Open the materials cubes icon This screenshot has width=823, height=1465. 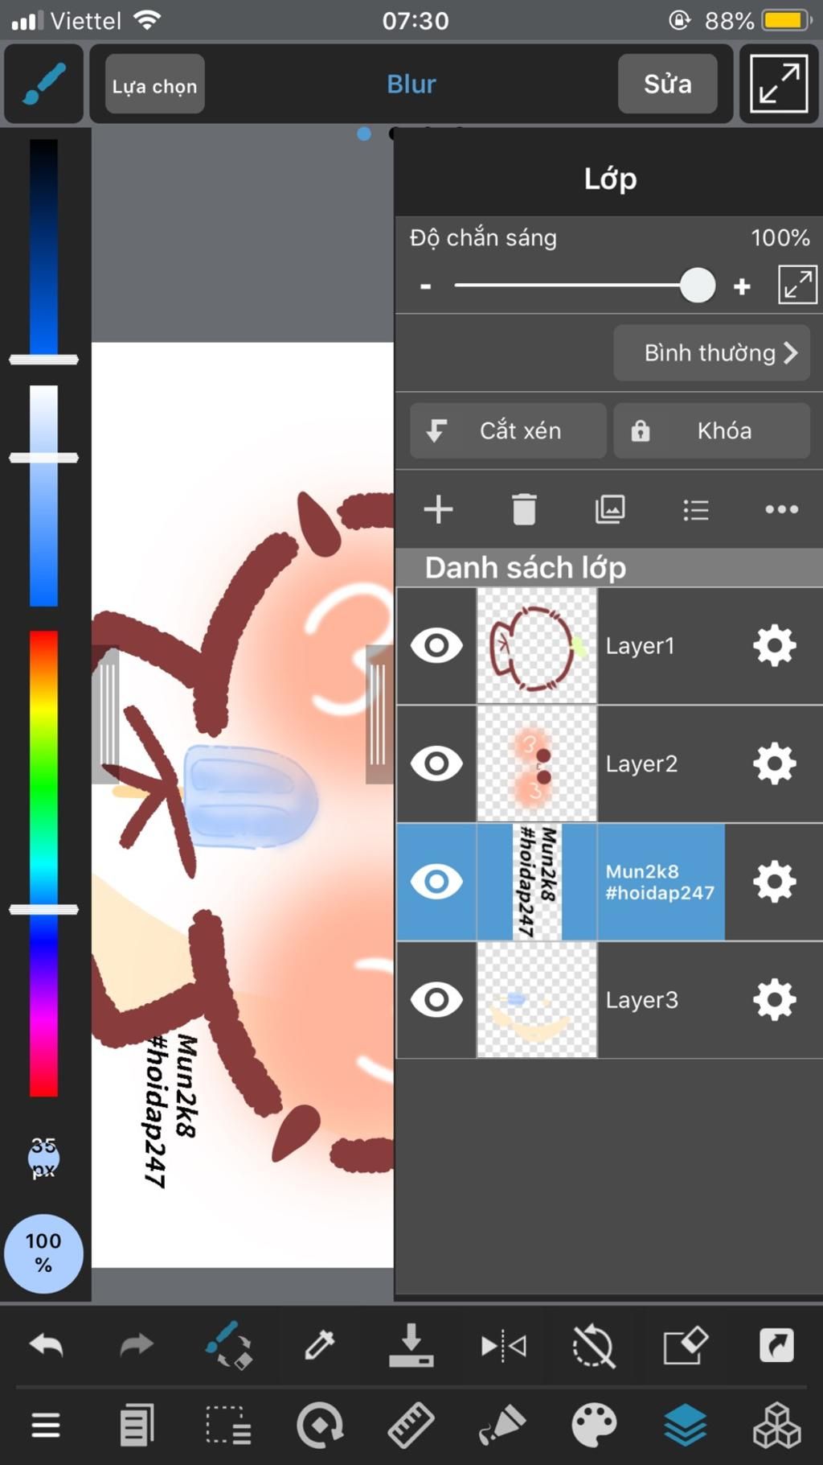[x=776, y=1426]
